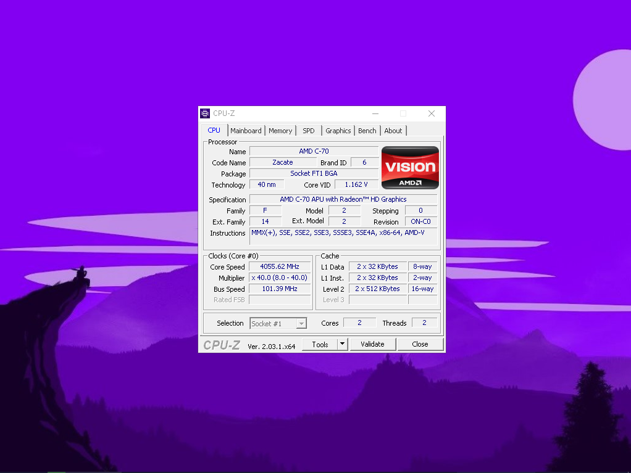This screenshot has width=631, height=473.
Task: Click the Ext. Family 14 value
Action: 265,221
